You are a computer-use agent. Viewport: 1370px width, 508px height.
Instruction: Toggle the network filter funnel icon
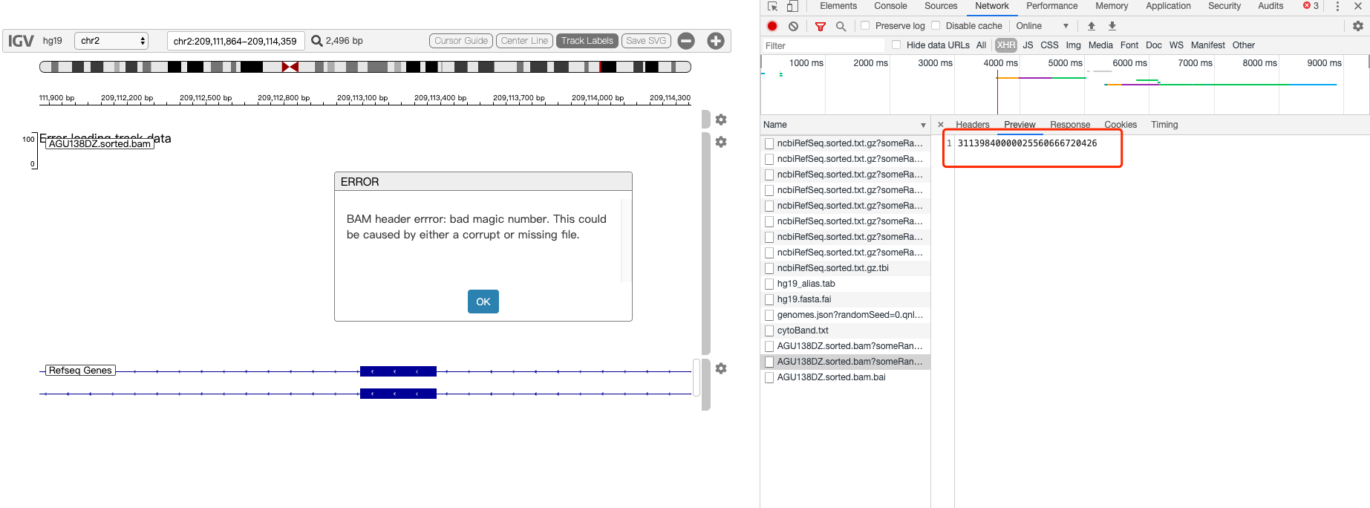click(821, 26)
